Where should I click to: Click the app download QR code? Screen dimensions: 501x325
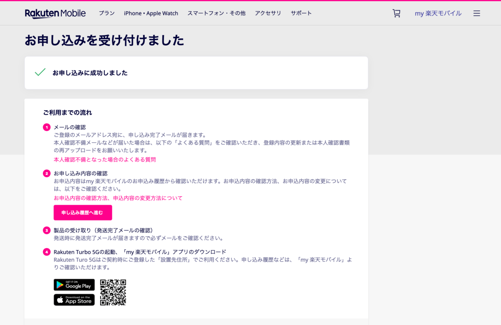(x=112, y=292)
